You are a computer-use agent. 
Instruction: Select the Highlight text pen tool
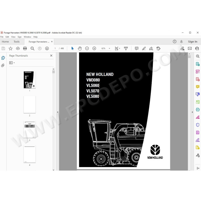(x=144, y=49)
